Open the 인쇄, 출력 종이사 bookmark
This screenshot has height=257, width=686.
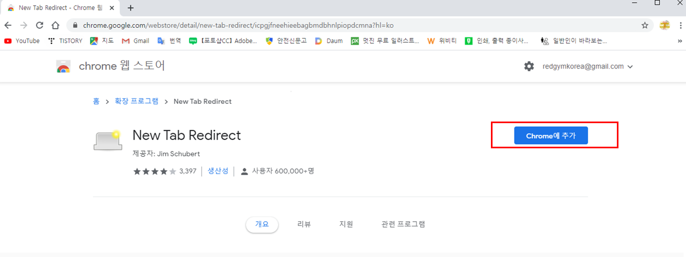497,41
